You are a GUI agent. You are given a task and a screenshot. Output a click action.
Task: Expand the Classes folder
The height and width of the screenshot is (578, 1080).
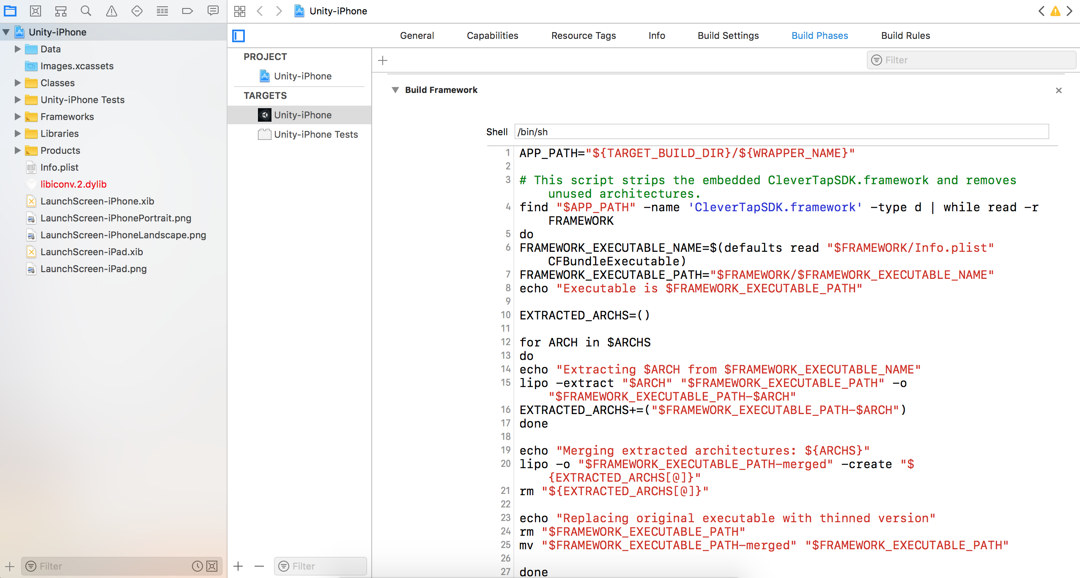click(17, 83)
